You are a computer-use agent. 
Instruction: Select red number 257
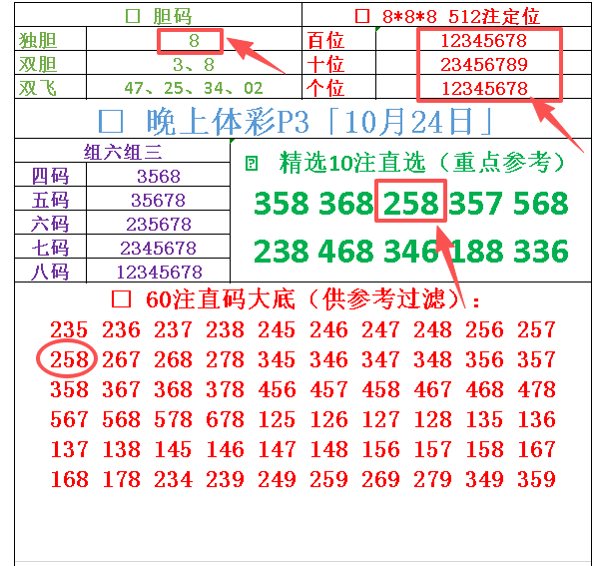point(536,329)
